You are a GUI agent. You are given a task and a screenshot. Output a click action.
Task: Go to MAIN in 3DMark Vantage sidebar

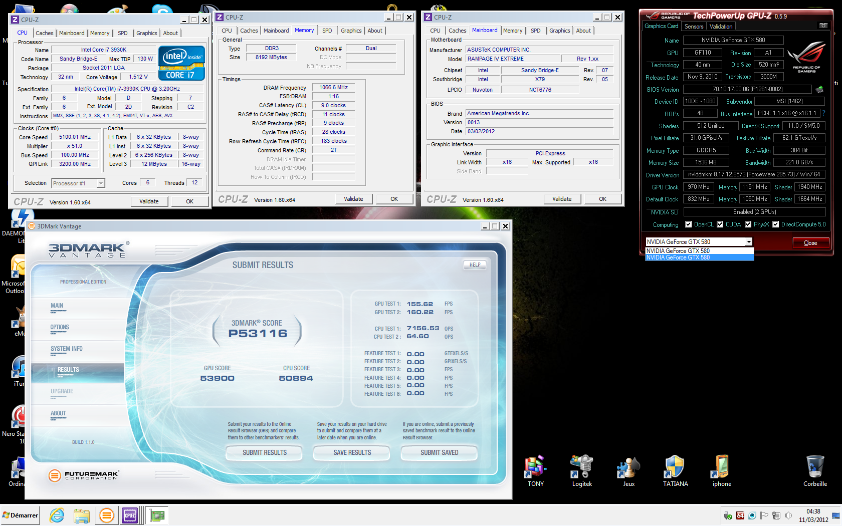pos(57,306)
